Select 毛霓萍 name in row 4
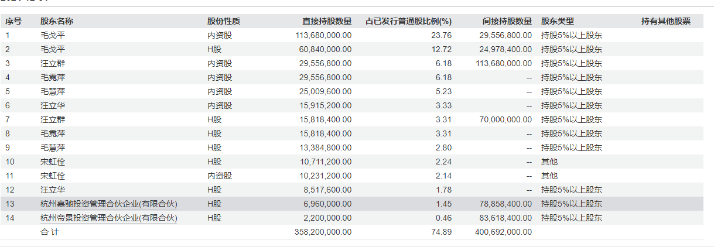Screen dimensions: 714x247 (x=52, y=77)
